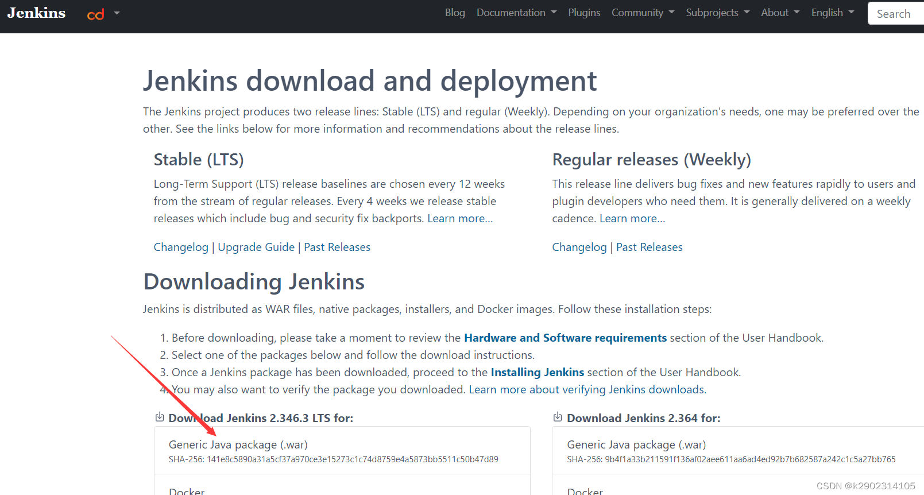Open the Weekly releases Changelog link
The height and width of the screenshot is (495, 924).
click(x=579, y=247)
